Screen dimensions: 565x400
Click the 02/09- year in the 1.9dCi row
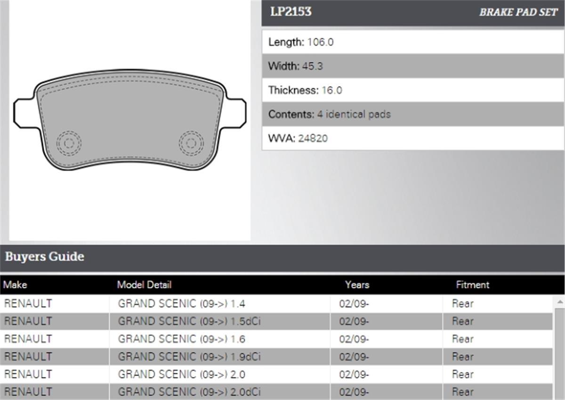[354, 357]
